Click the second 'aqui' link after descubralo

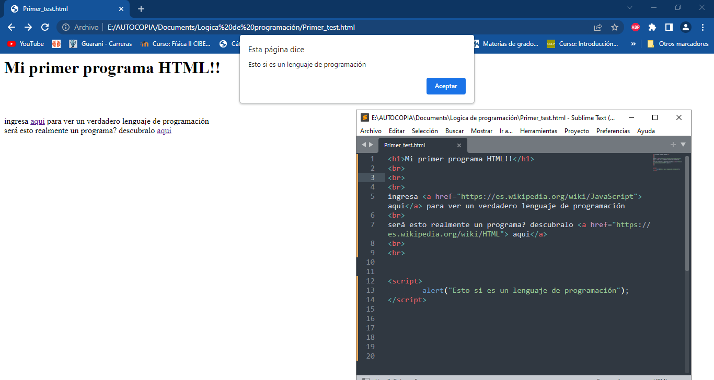(164, 130)
